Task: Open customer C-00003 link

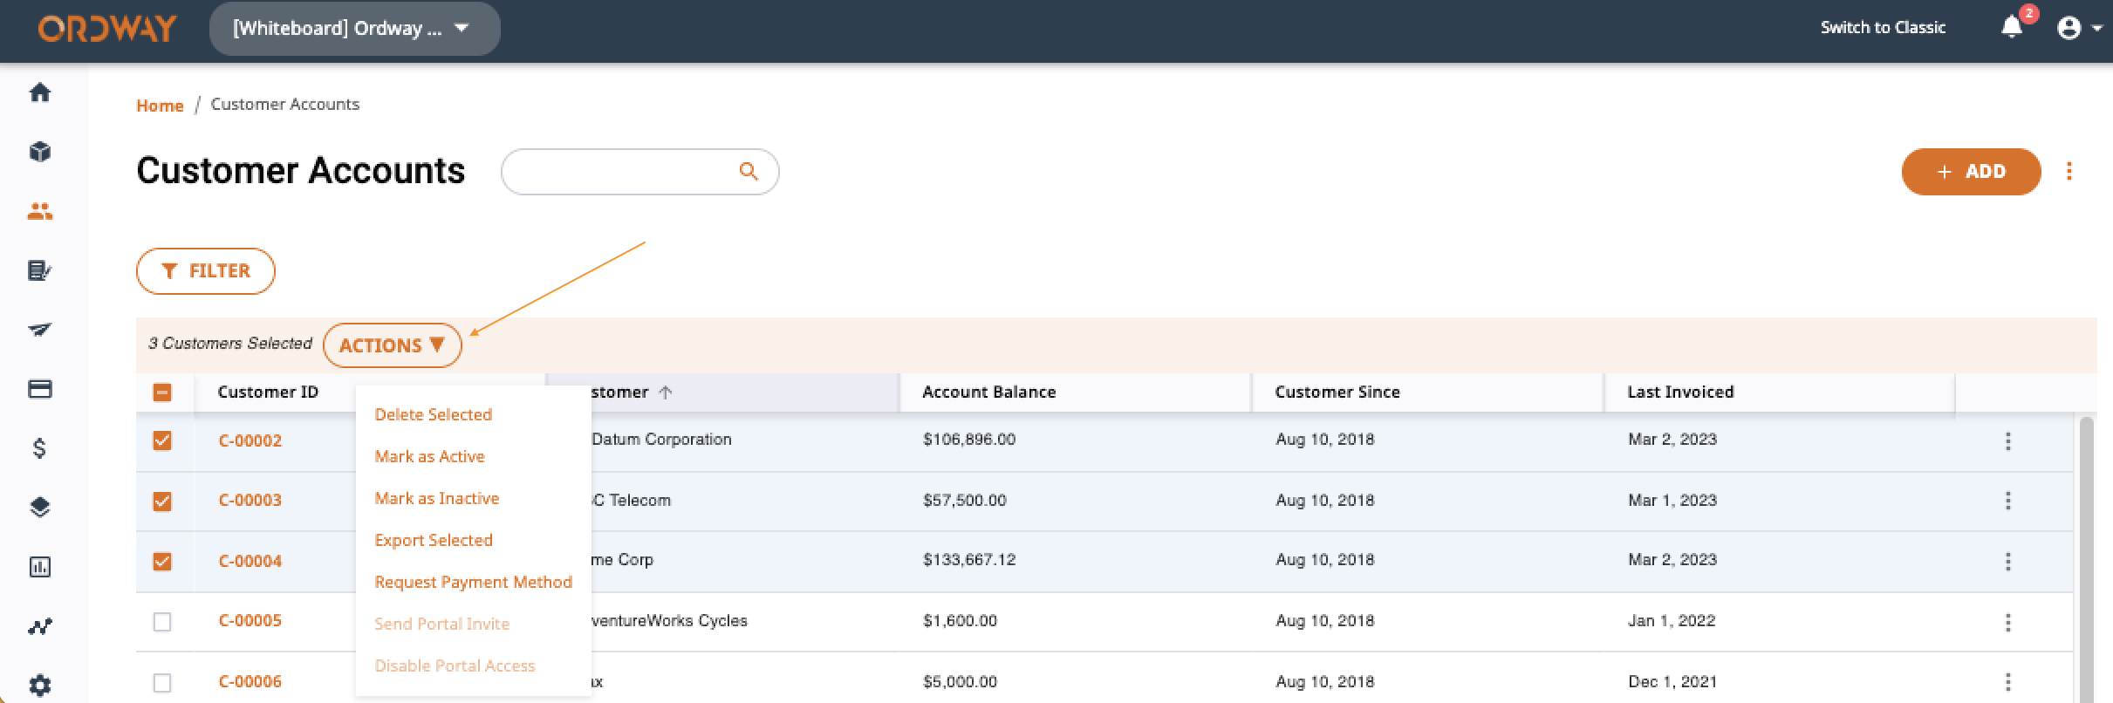Action: tap(250, 500)
